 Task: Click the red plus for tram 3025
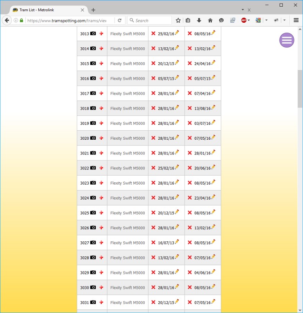pyautogui.click(x=101, y=212)
